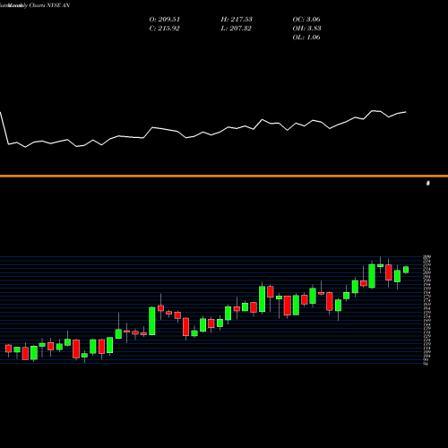Click the endpoint of the white line chart
448x448 pixels.
point(406,112)
